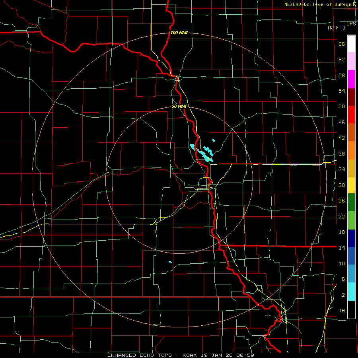Viewport: 358px width, 358px height.
Task: Click the white swatch in the tops legend
Action: [x=351, y=44]
